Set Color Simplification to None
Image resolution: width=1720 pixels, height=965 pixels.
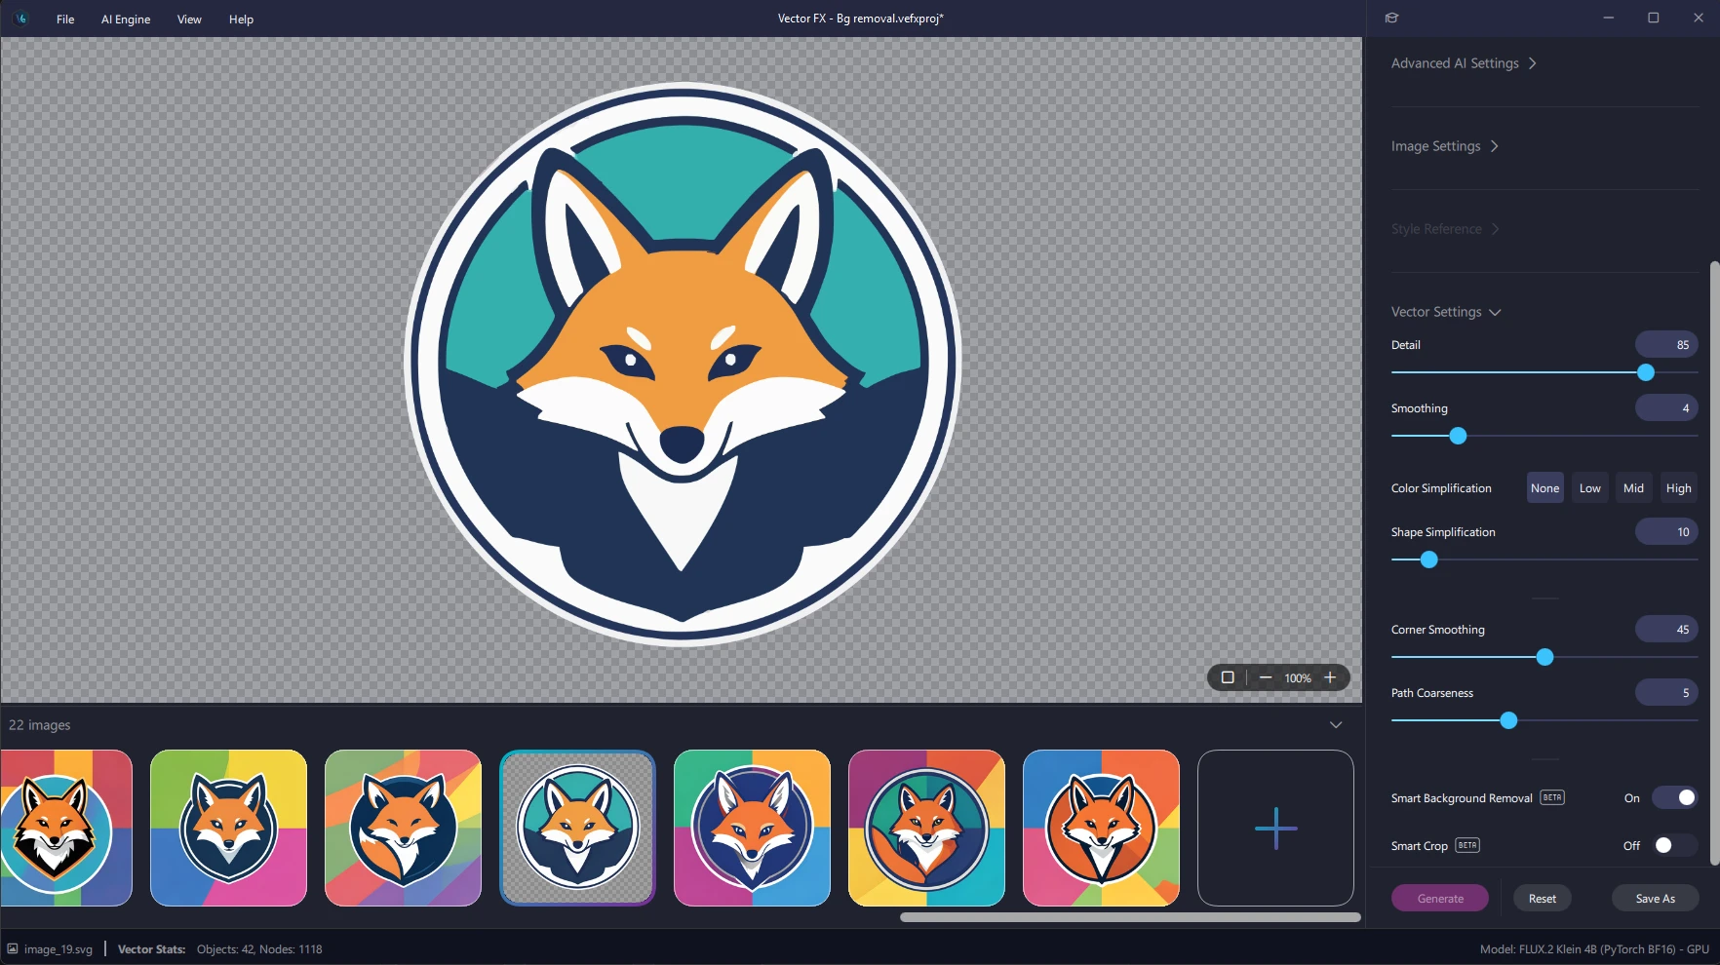[1544, 488]
